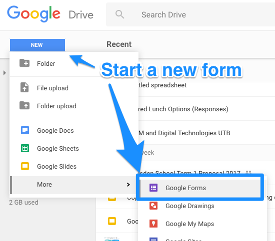Open the More submenu
This screenshot has width=275, height=241.
pos(74,185)
